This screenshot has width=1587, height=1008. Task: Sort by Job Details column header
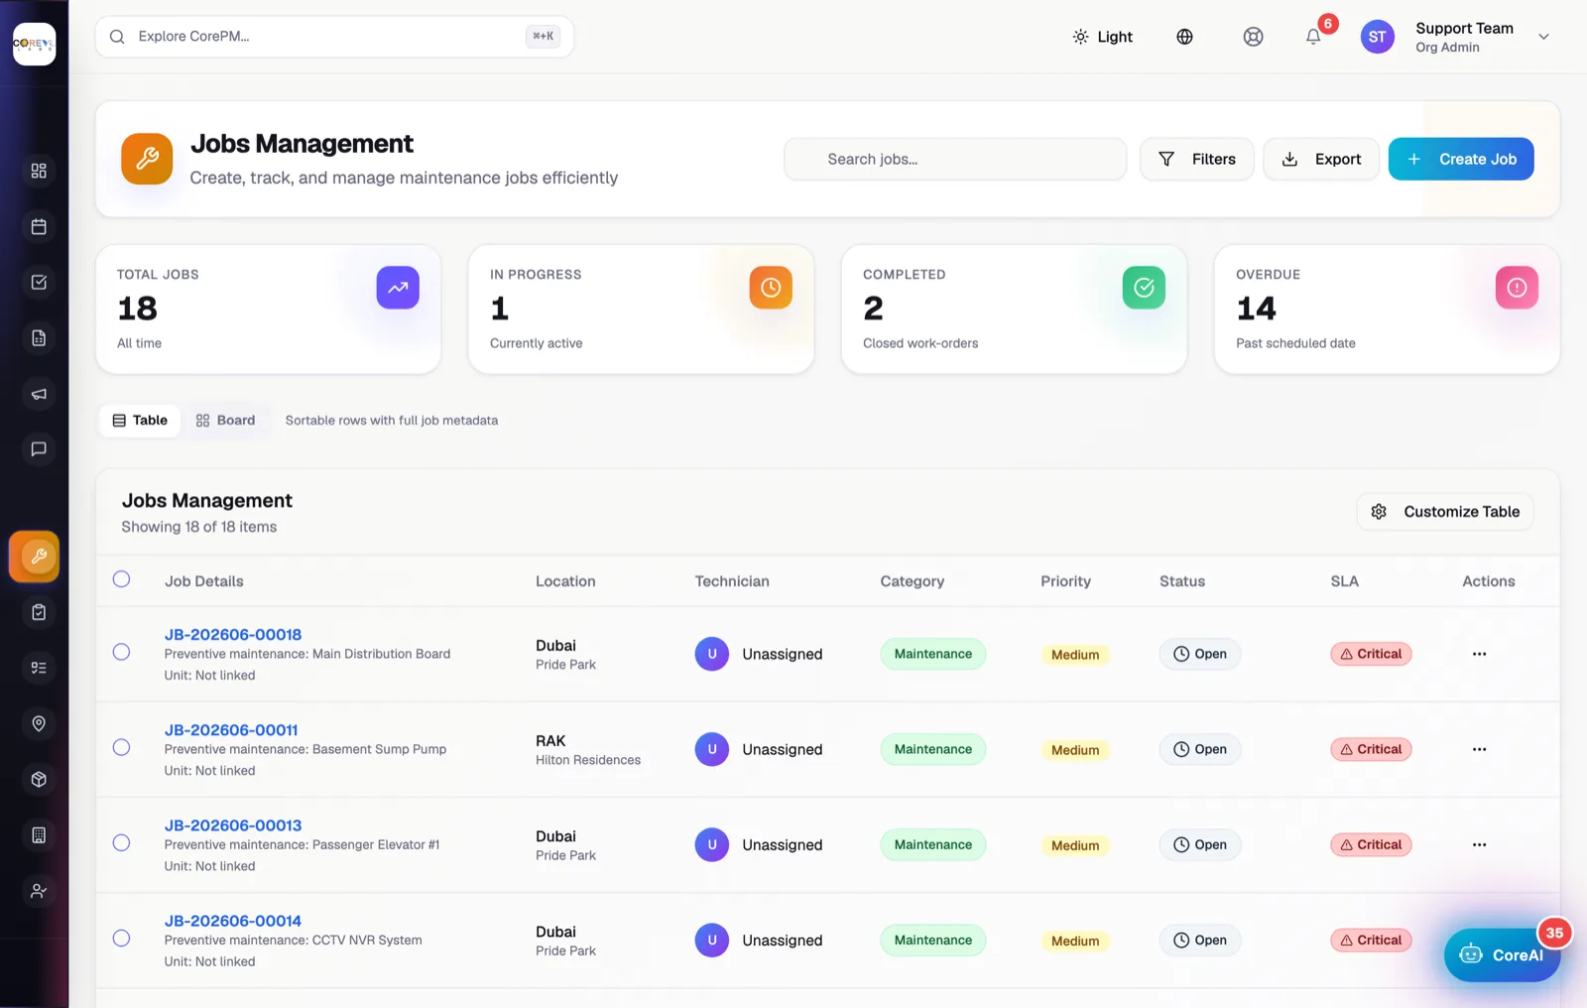[204, 581]
